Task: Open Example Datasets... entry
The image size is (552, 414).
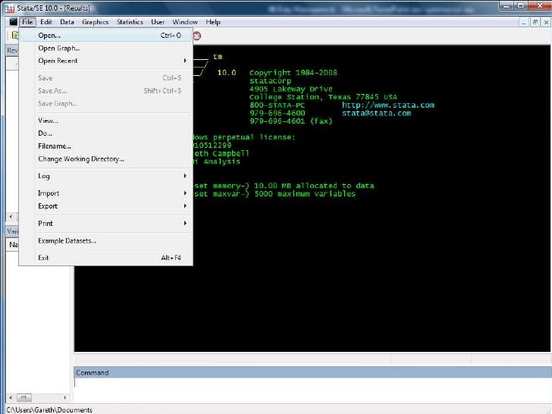Action: [x=105, y=241]
